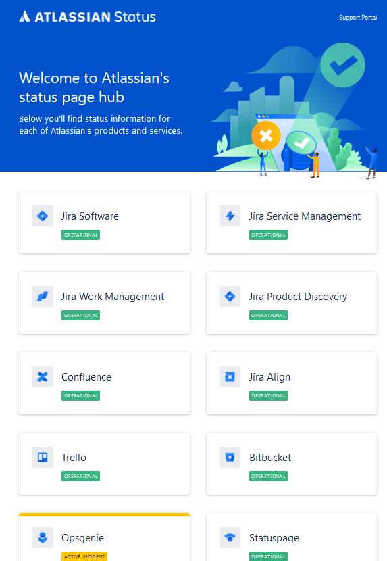The image size is (387, 561).
Task: Click the 'Welcome to Atlassian's status page hub' heading
Action: pos(94,88)
